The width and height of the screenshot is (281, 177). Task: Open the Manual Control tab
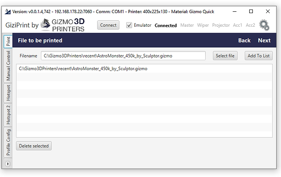(8, 66)
